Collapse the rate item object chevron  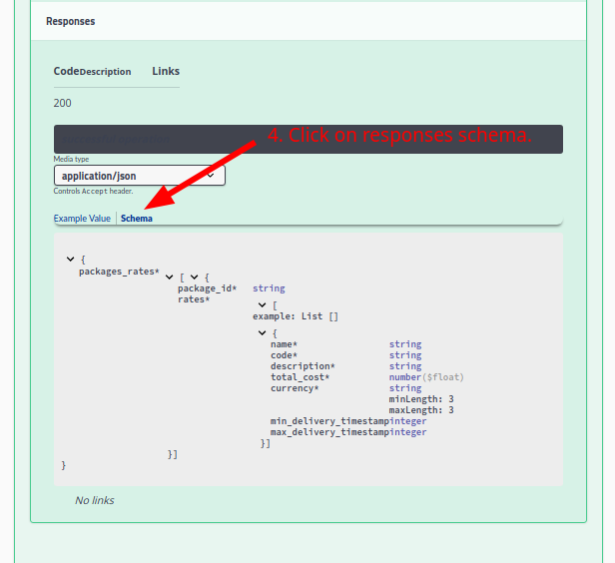[262, 332]
